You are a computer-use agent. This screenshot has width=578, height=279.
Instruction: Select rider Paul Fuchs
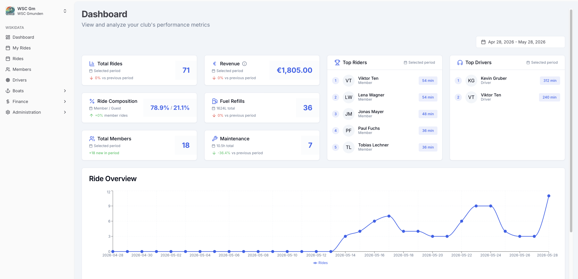point(384,130)
